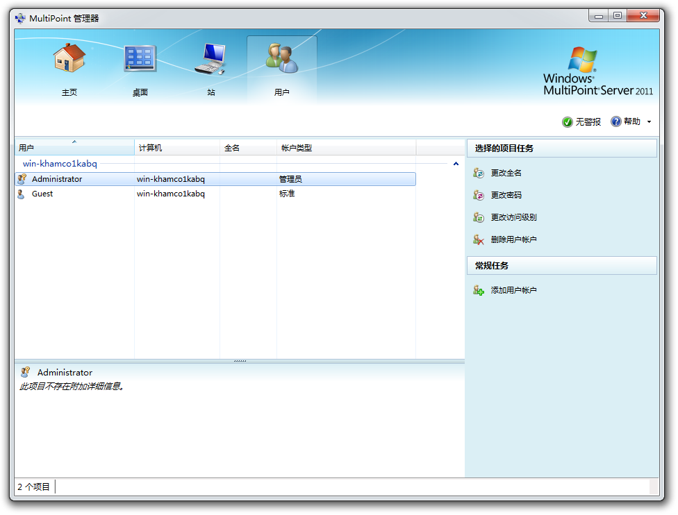The width and height of the screenshot is (678, 515).
Task: Click the 无警报 status text
Action: (x=588, y=122)
